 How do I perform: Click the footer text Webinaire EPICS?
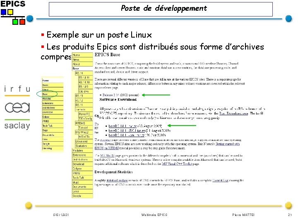click(154, 215)
